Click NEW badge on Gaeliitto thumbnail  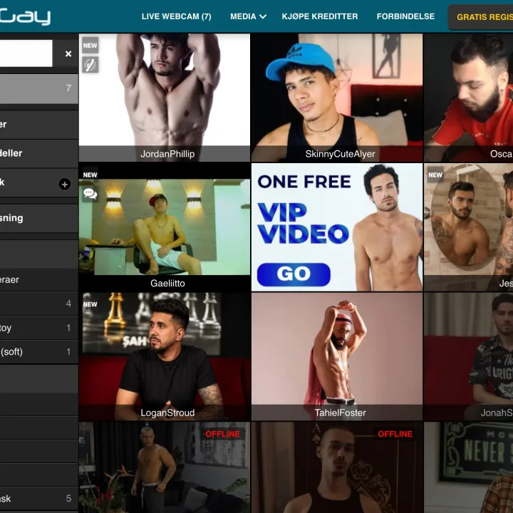point(90,175)
